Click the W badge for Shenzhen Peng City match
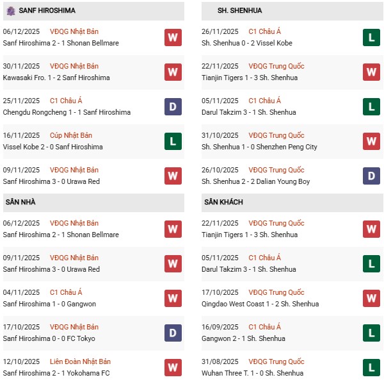This screenshot has width=384, height=382. tap(372, 141)
